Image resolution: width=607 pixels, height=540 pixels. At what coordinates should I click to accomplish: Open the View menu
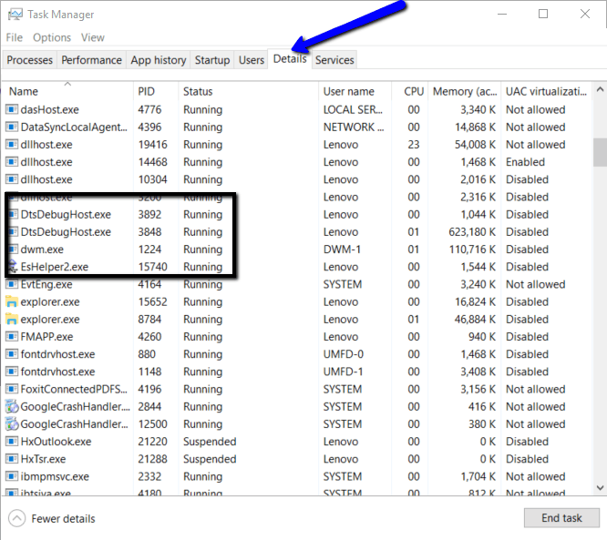(x=93, y=37)
